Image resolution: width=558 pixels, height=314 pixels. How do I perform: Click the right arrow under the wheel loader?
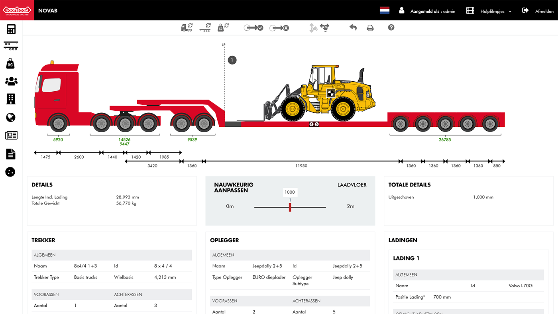coord(317,124)
